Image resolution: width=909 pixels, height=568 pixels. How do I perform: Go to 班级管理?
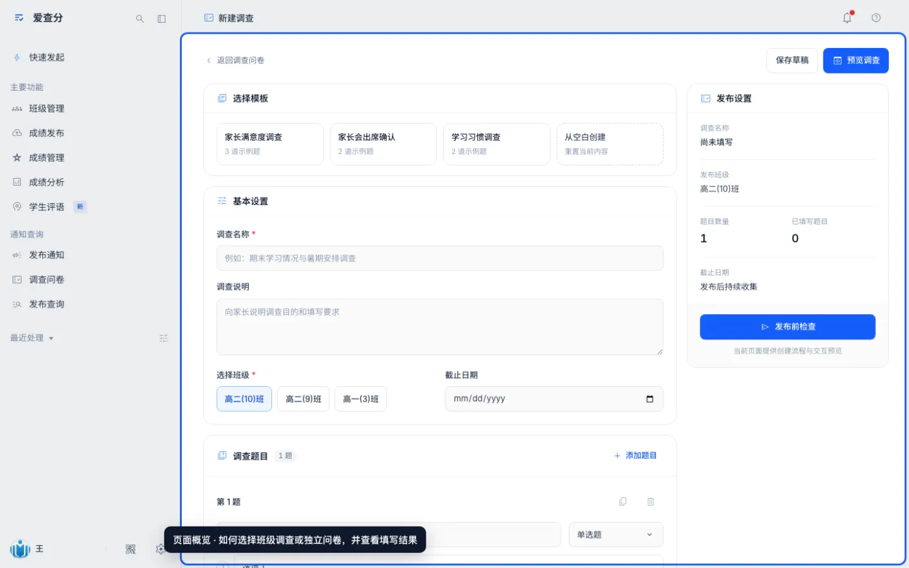pyautogui.click(x=47, y=108)
